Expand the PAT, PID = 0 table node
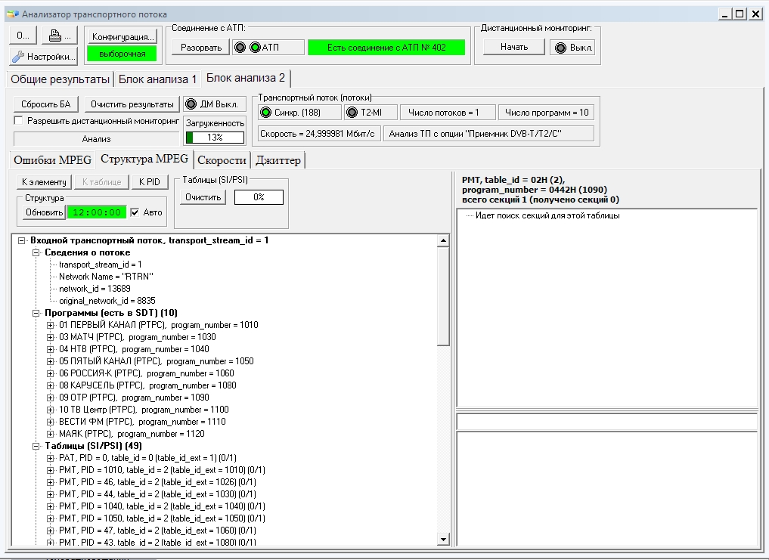 pos(50,458)
